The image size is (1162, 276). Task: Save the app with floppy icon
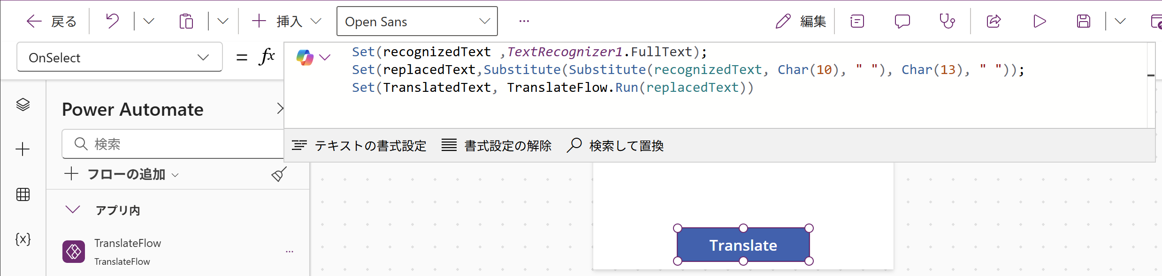tap(1084, 21)
